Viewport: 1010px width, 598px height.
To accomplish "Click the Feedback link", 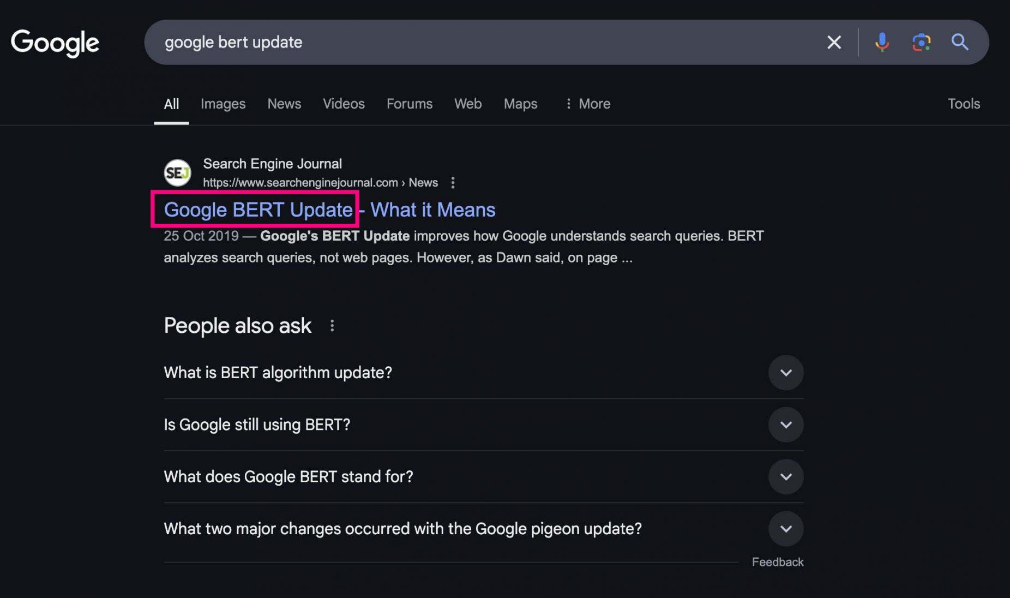I will point(778,562).
